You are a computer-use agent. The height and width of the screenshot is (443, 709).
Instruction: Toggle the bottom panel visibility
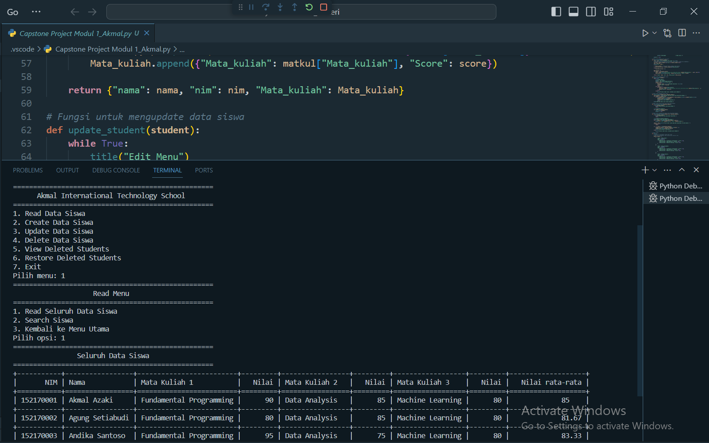tap(574, 12)
